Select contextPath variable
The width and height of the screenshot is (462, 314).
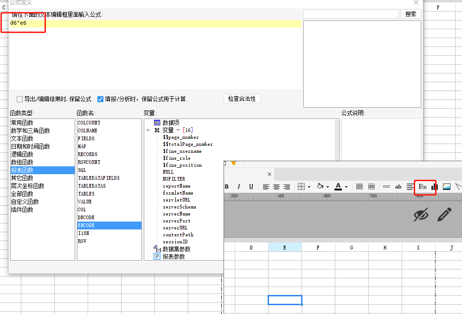(178, 235)
